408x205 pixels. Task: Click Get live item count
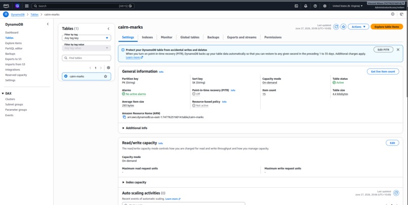tap(383, 71)
